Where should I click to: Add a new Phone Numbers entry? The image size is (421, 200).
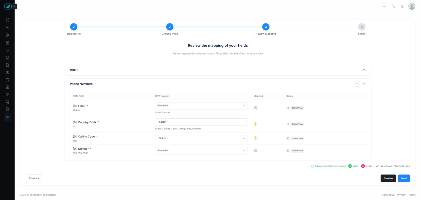[357, 84]
